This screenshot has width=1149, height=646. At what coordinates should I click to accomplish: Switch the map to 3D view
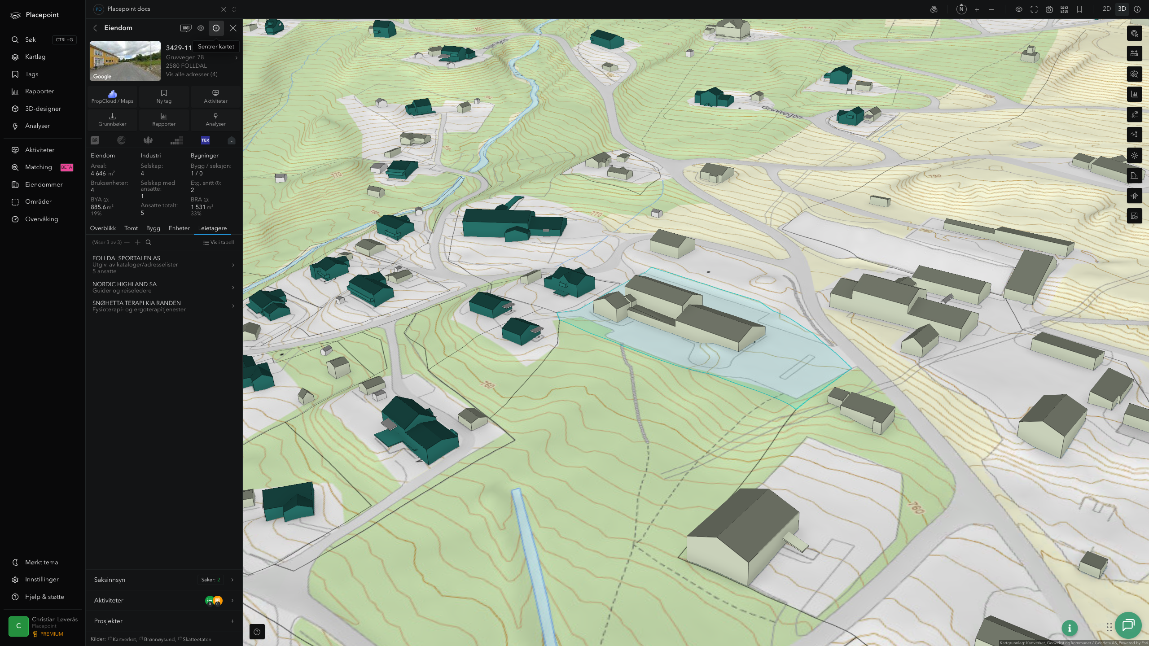coord(1122,9)
